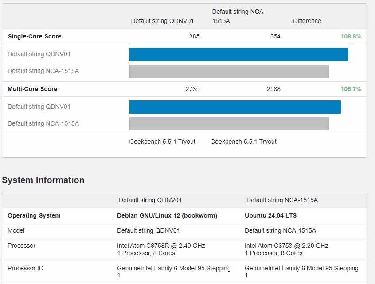Select the Multi-Core Score row label
The height and width of the screenshot is (284, 375).
point(32,89)
